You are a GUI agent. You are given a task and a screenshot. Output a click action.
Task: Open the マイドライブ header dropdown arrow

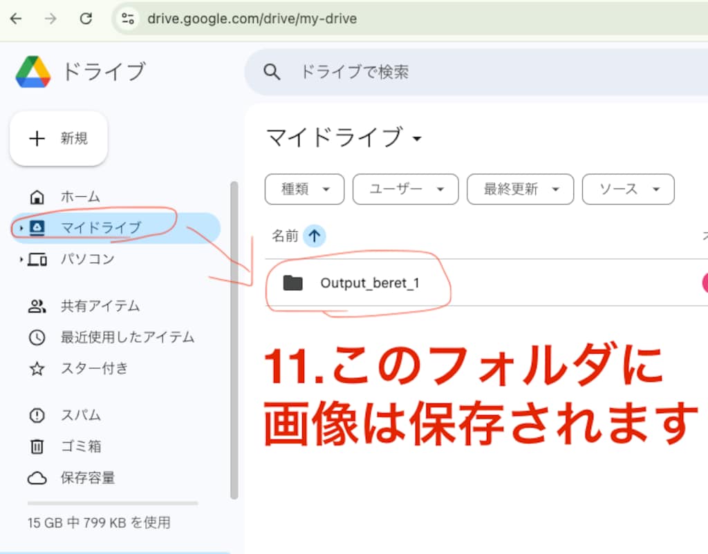coord(417,139)
